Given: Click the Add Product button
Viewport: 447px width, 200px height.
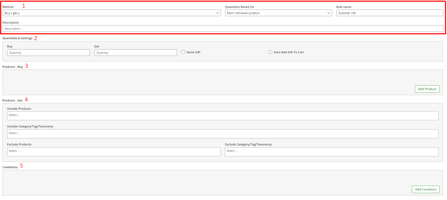Looking at the screenshot, I should pyautogui.click(x=427, y=89).
